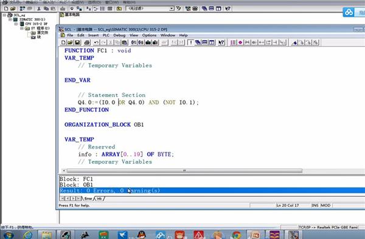Click 'END_FUNCTION' keyword in code editor
Screen dimensions: 365x239
pyautogui.click(x=86, y=110)
